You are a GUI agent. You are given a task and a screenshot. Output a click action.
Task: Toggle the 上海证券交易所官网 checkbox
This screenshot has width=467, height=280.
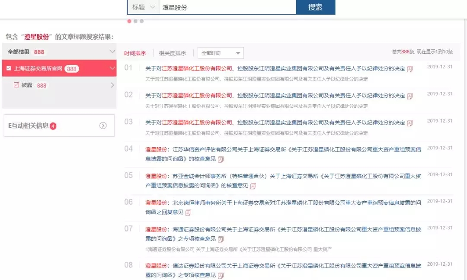tap(9, 68)
